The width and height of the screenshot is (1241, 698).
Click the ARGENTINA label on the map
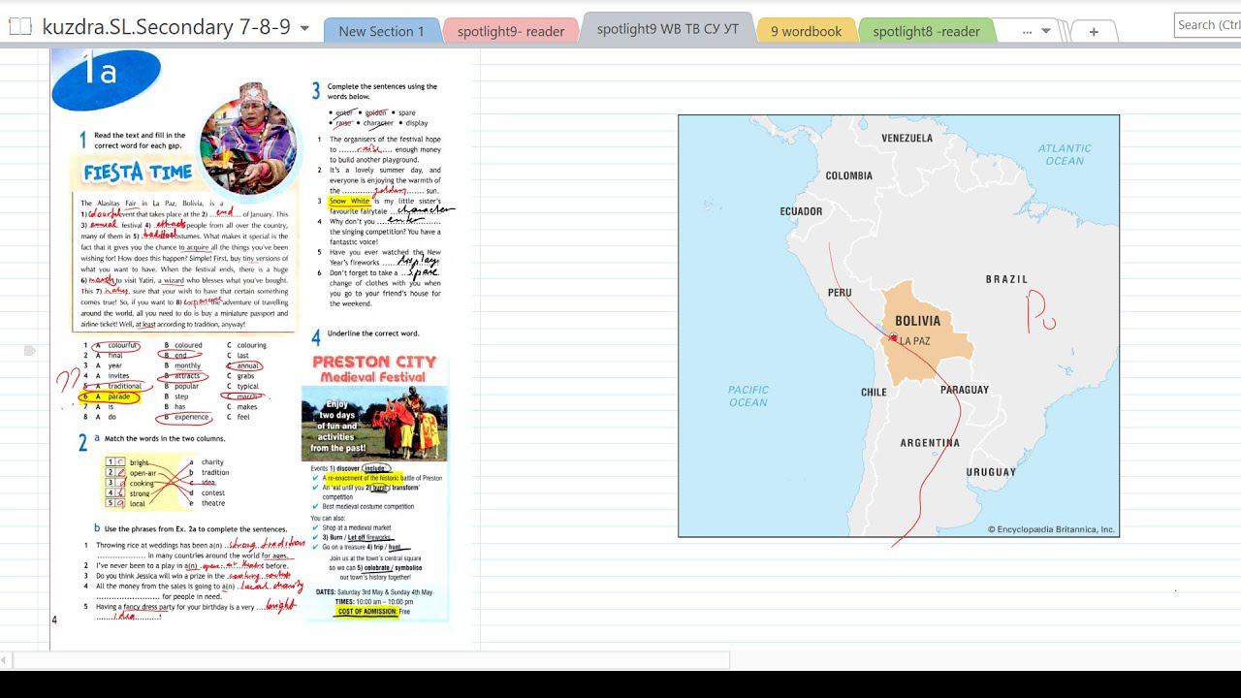930,443
